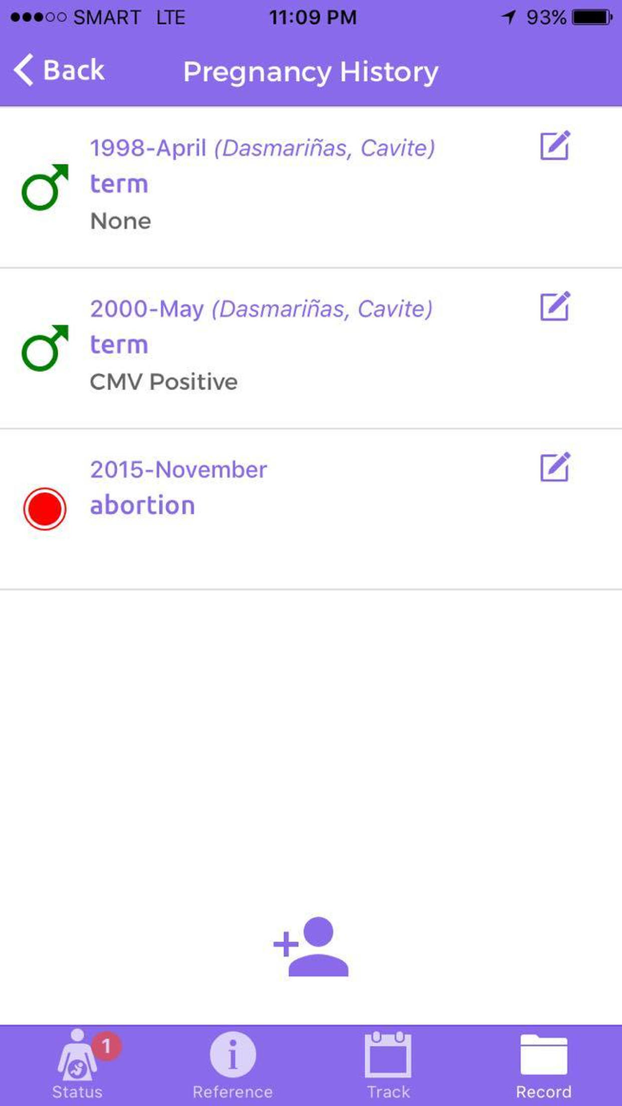Edit the 2000-May pregnancy entry
The height and width of the screenshot is (1106, 622).
554,307
